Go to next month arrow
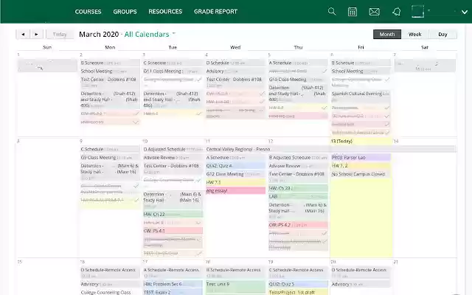Image resolution: width=472 pixels, height=295 pixels. pyautogui.click(x=36, y=35)
